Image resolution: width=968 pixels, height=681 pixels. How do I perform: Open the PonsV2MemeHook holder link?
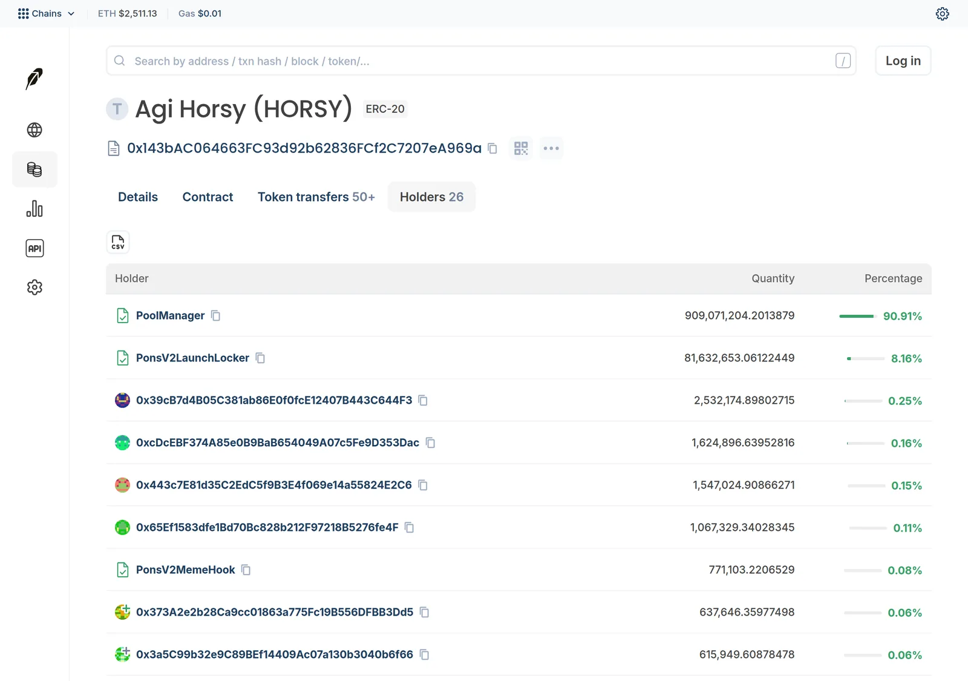(185, 570)
